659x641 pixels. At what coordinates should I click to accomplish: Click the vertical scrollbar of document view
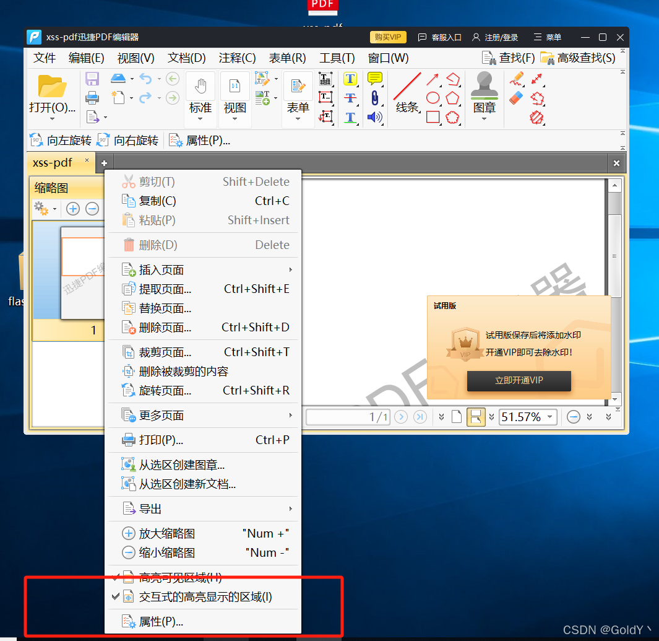pyautogui.click(x=614, y=292)
